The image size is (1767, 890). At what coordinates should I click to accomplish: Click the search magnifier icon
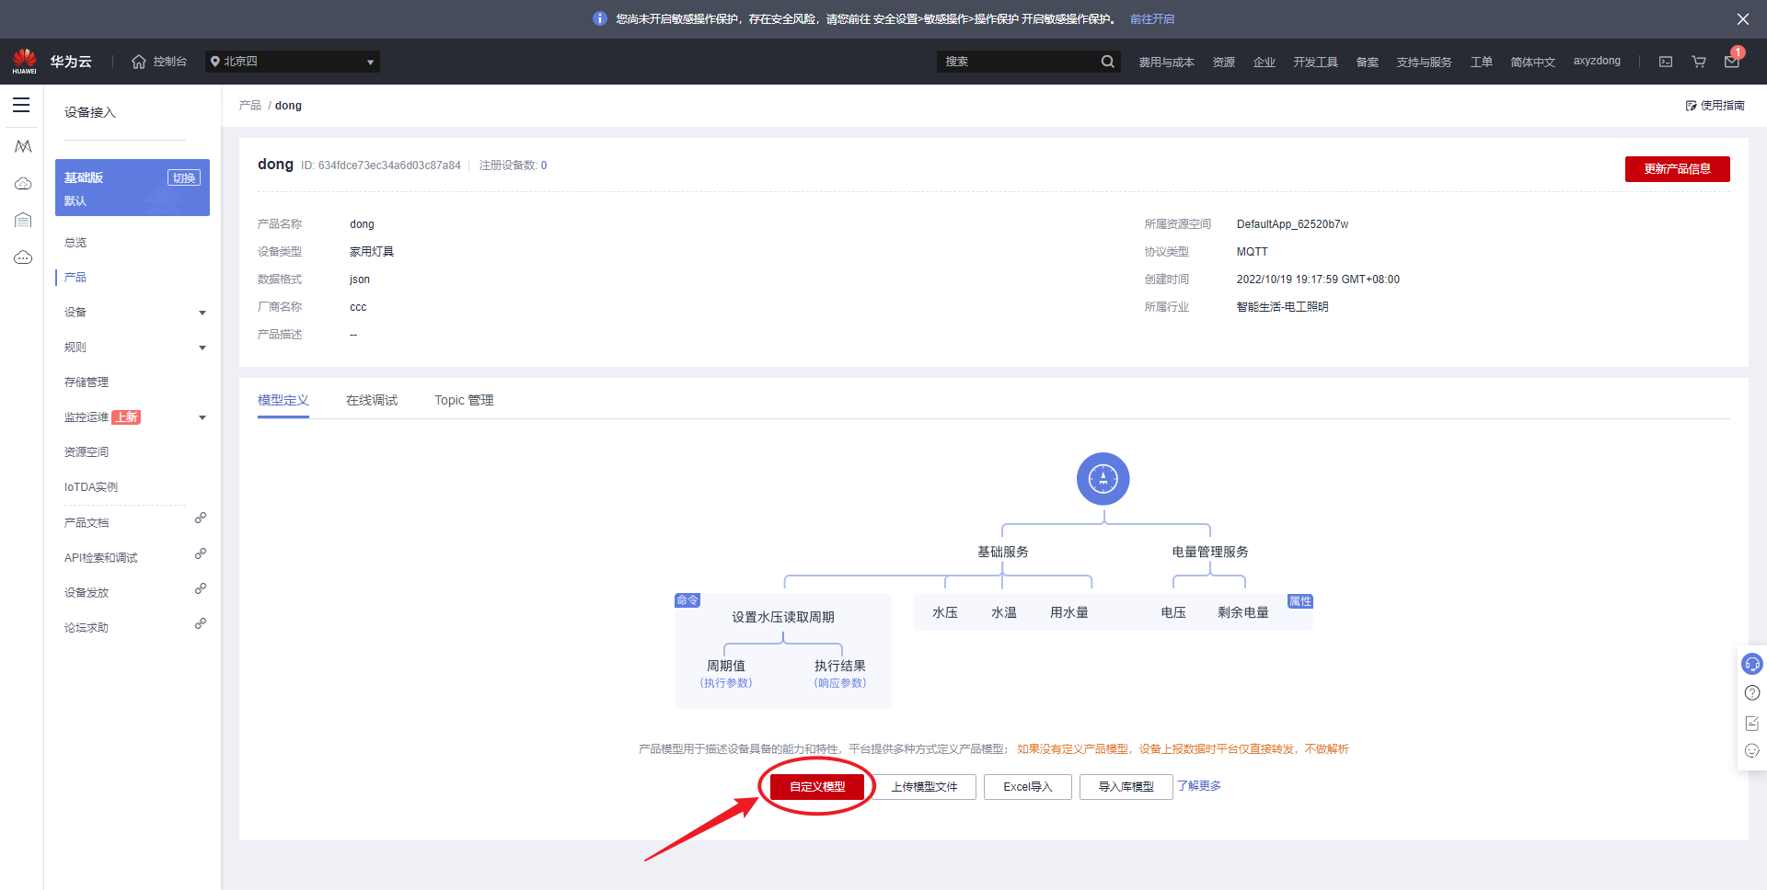click(1107, 62)
